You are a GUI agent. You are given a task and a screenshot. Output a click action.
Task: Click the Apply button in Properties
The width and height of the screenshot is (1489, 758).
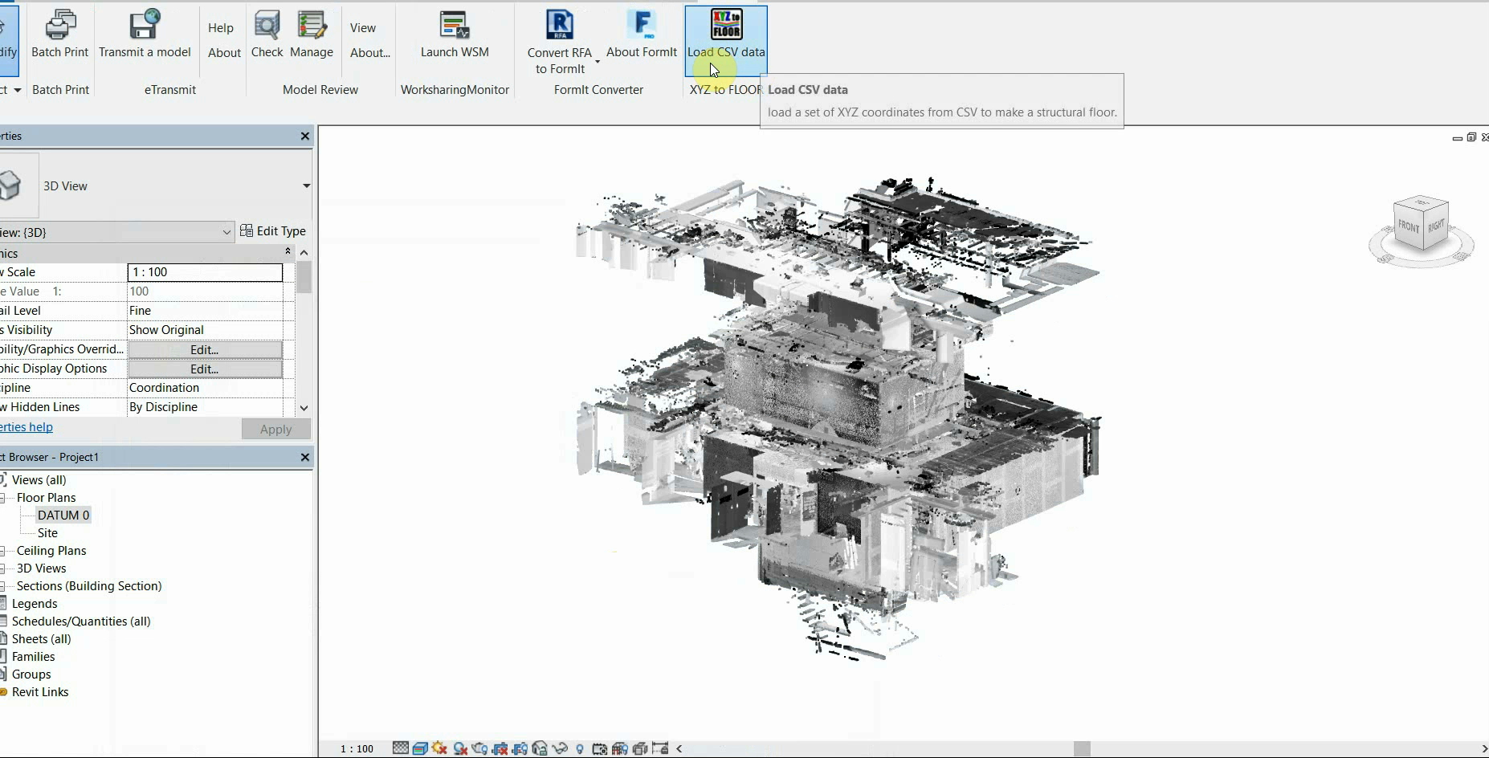pyautogui.click(x=275, y=429)
